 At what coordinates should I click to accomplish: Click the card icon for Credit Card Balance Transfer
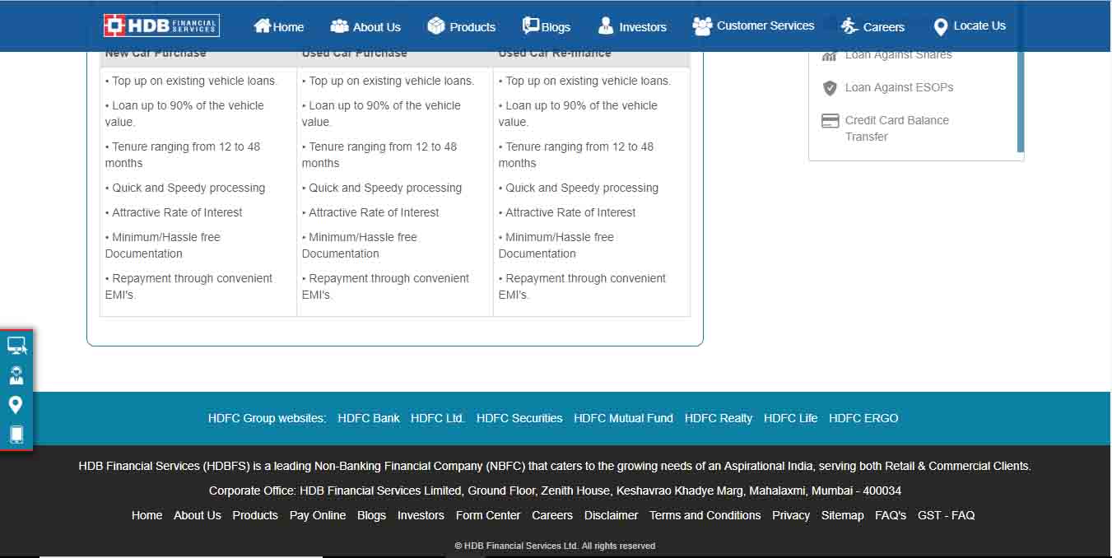(831, 121)
